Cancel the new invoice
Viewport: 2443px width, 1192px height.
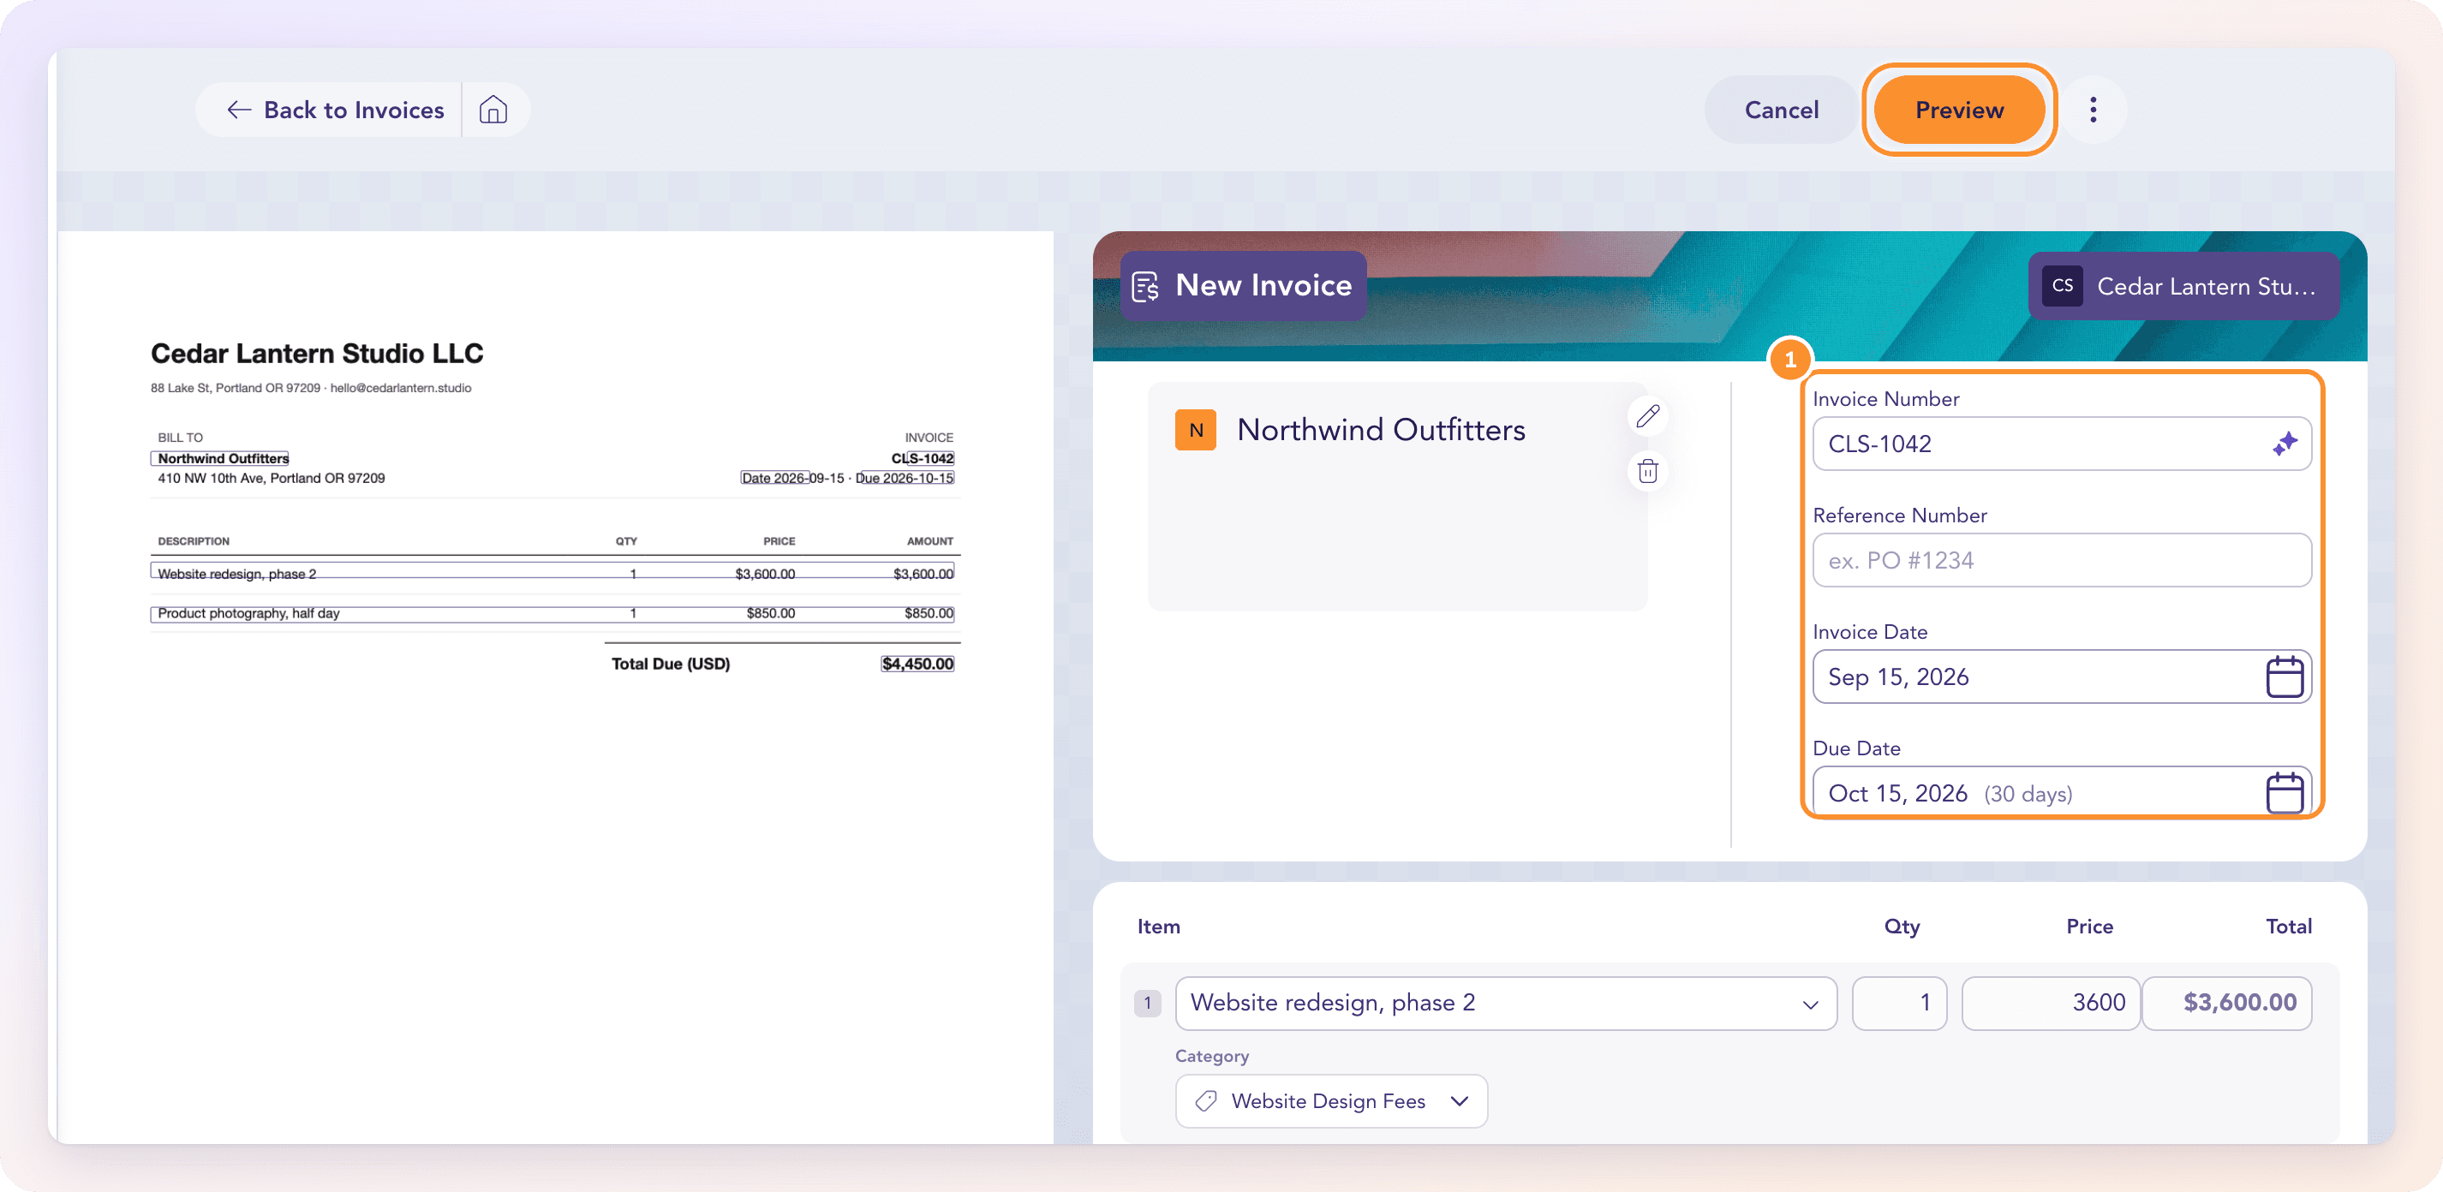click(1781, 110)
